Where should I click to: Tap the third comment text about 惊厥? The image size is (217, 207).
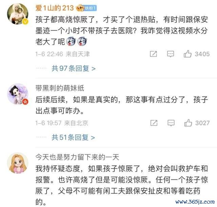(x=122, y=185)
